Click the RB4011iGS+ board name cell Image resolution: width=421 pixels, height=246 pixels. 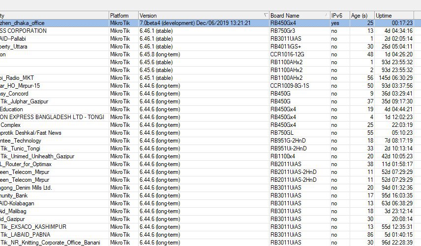[x=300, y=47]
